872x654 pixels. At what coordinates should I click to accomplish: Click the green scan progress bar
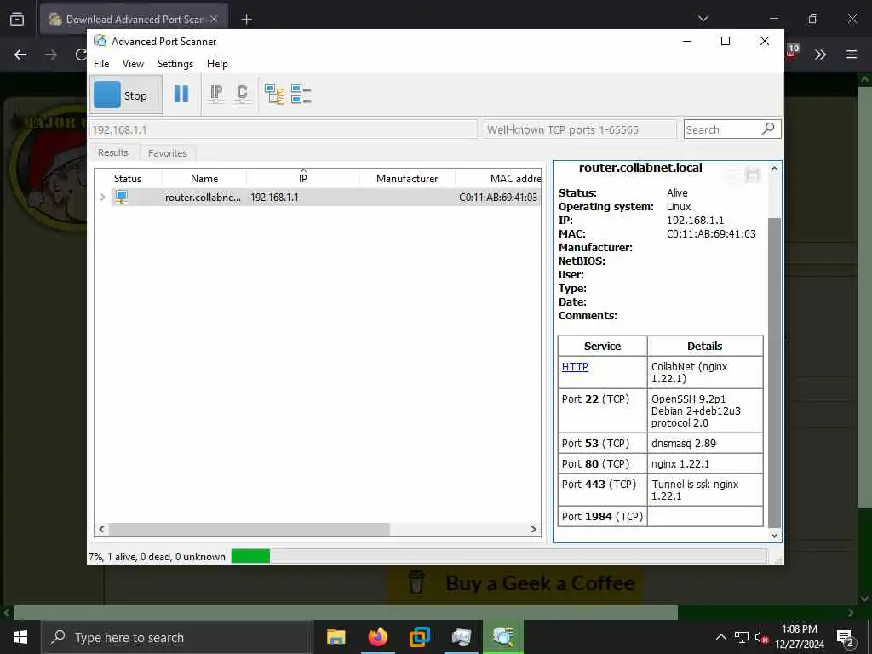pos(250,556)
